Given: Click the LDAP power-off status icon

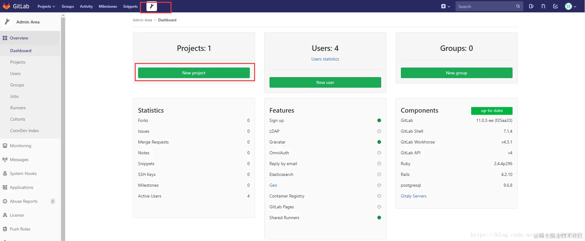Looking at the screenshot, I should coord(379,131).
